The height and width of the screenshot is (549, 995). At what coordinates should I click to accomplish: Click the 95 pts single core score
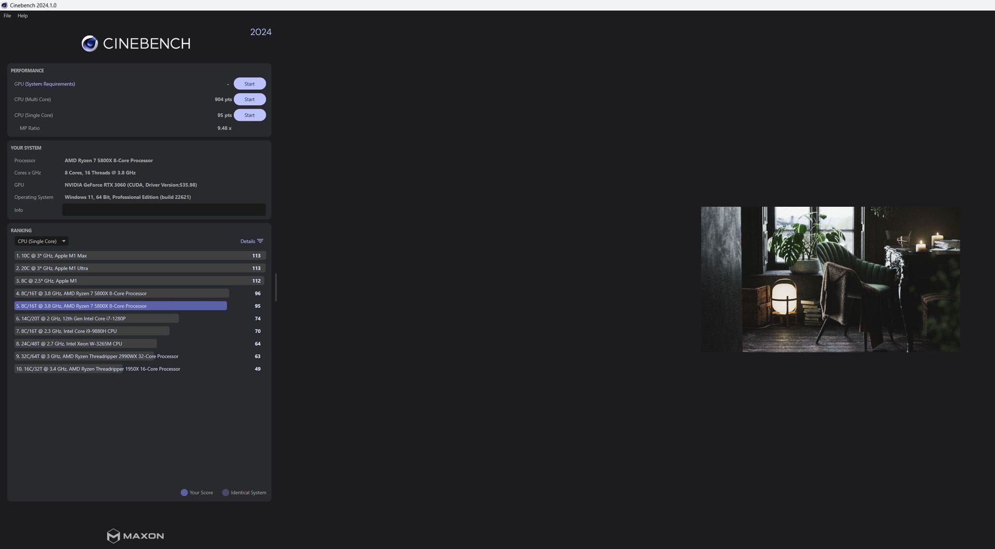point(224,115)
